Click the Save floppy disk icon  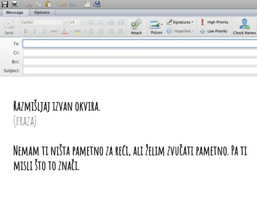[5, 4]
